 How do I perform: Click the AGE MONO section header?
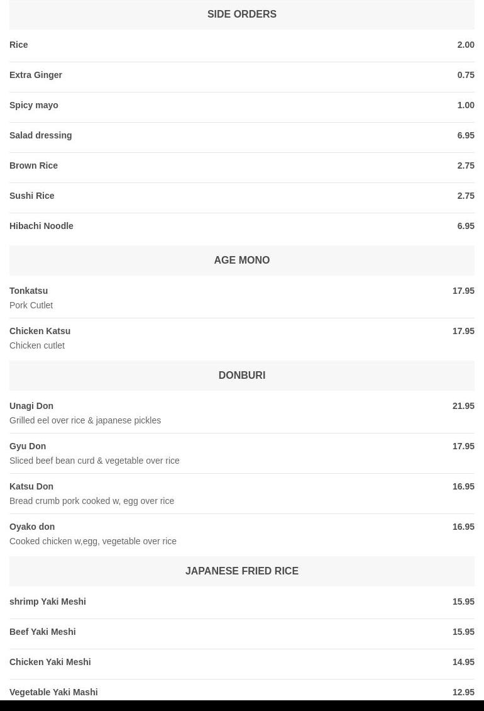click(242, 260)
